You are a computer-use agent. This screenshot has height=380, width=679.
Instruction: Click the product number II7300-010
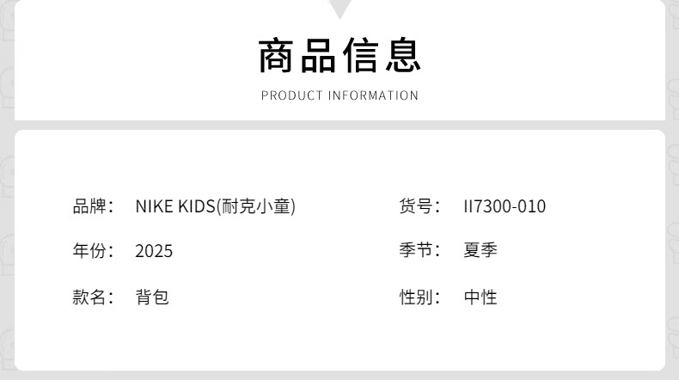pos(505,206)
